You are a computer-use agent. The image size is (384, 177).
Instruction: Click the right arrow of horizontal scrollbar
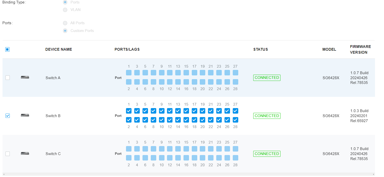[x=373, y=174]
